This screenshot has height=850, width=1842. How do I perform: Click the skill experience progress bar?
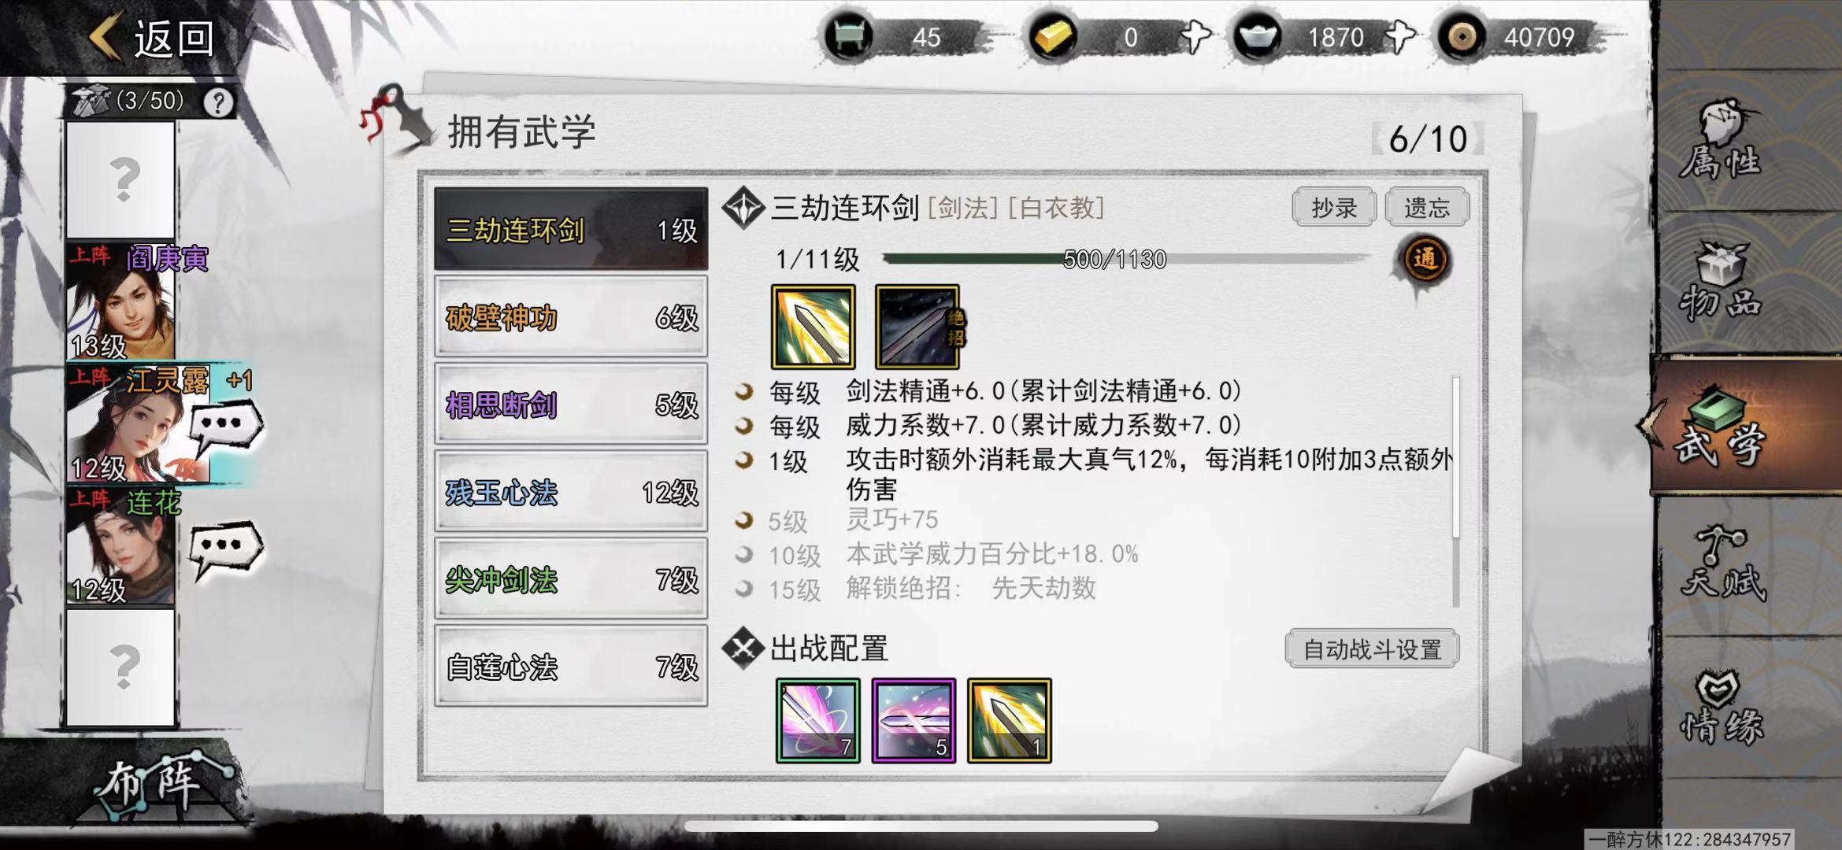pyautogui.click(x=1126, y=259)
